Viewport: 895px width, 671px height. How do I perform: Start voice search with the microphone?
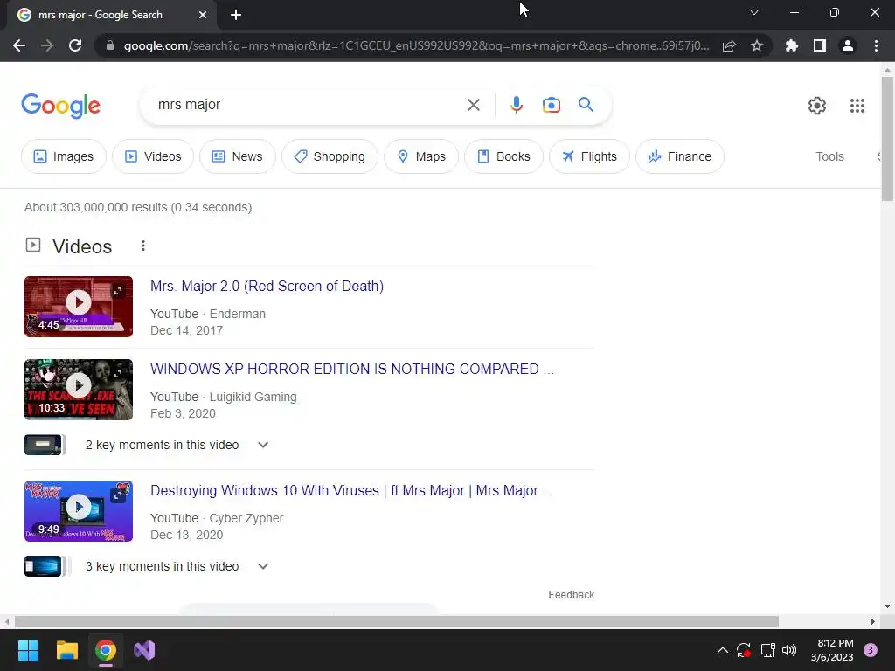(x=516, y=105)
